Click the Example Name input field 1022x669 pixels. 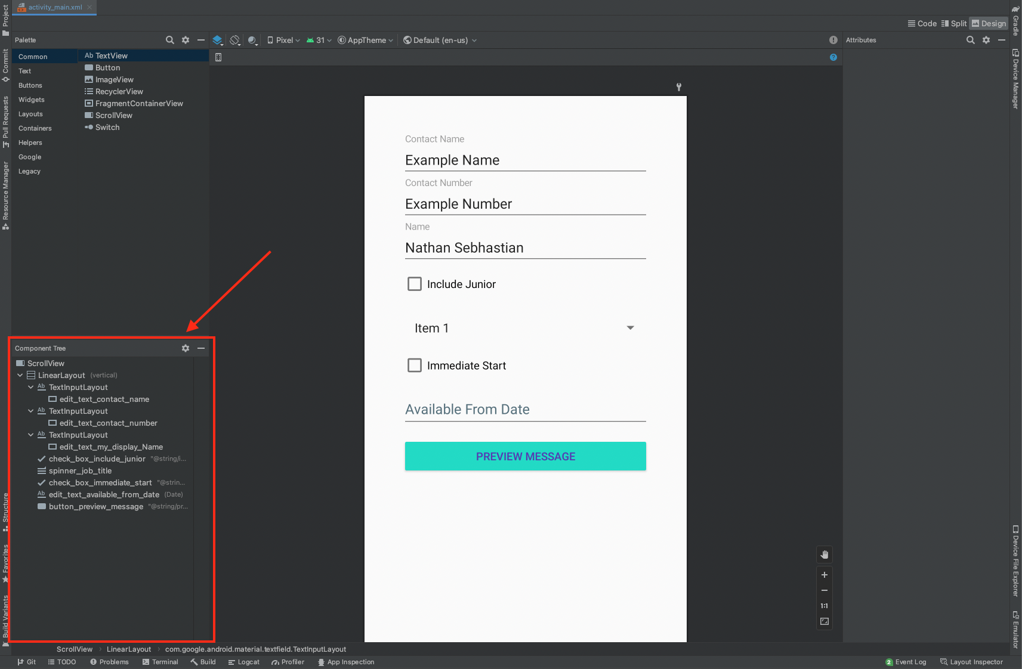click(x=525, y=160)
